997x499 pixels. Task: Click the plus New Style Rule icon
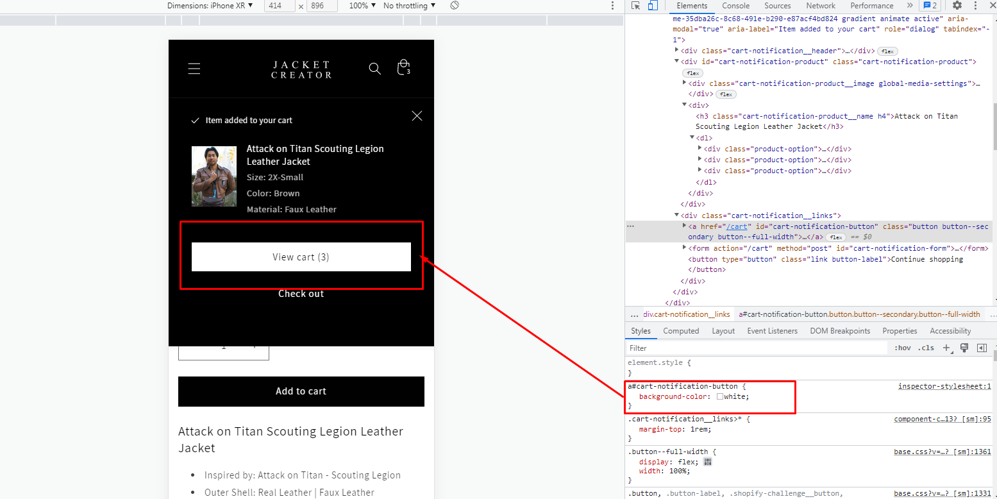point(946,348)
